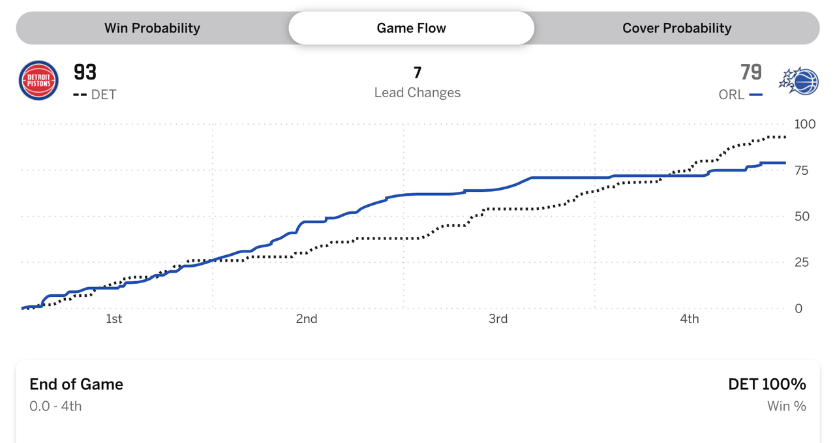Select the Game Flow tab
Image resolution: width=835 pixels, height=443 pixels.
point(412,28)
